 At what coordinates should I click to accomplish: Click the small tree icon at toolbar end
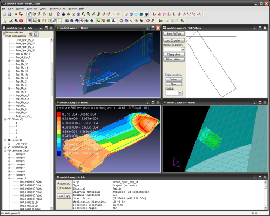click(x=183, y=21)
